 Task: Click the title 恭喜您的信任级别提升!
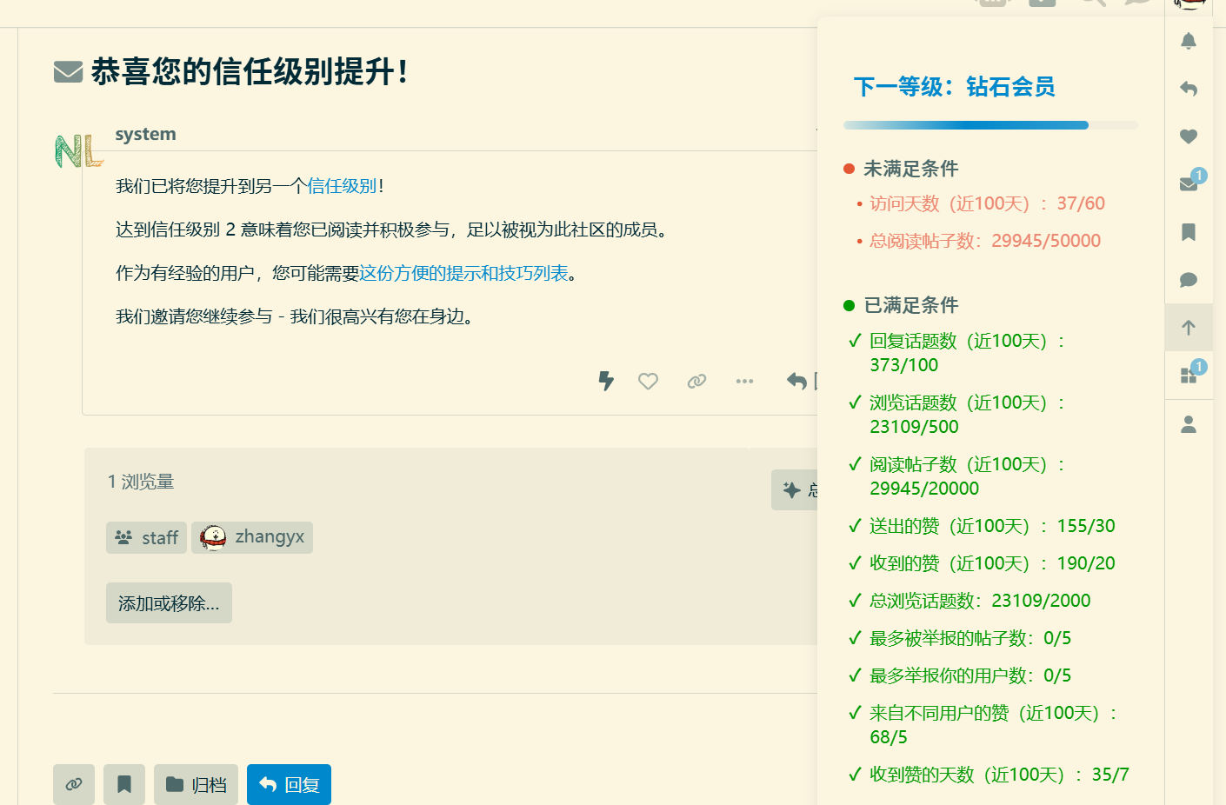(250, 71)
